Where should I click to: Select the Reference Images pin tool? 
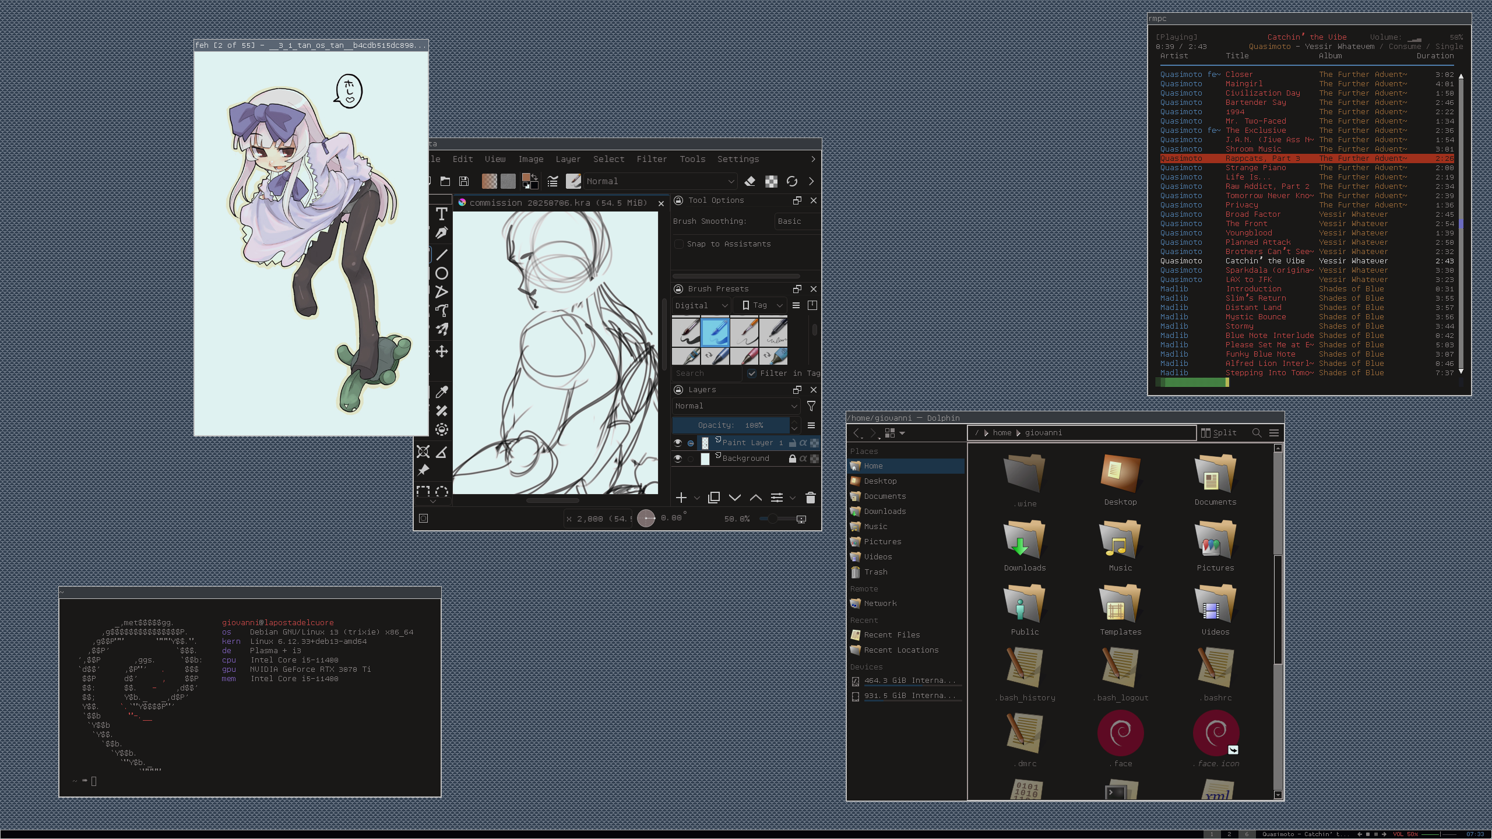click(x=423, y=470)
